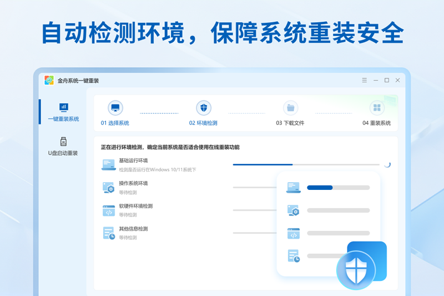Select 一键重装系统 sidebar tab
This screenshot has height=296, width=444.
[63, 112]
